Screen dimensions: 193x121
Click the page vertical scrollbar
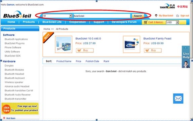coord(191,60)
